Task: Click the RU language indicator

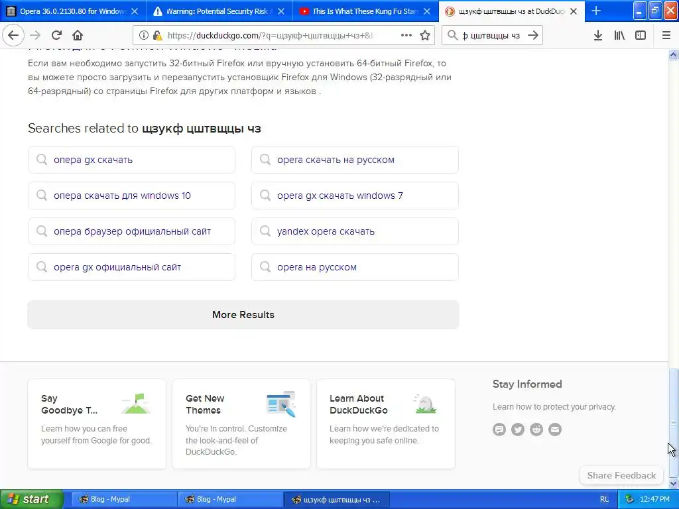Action: [605, 500]
